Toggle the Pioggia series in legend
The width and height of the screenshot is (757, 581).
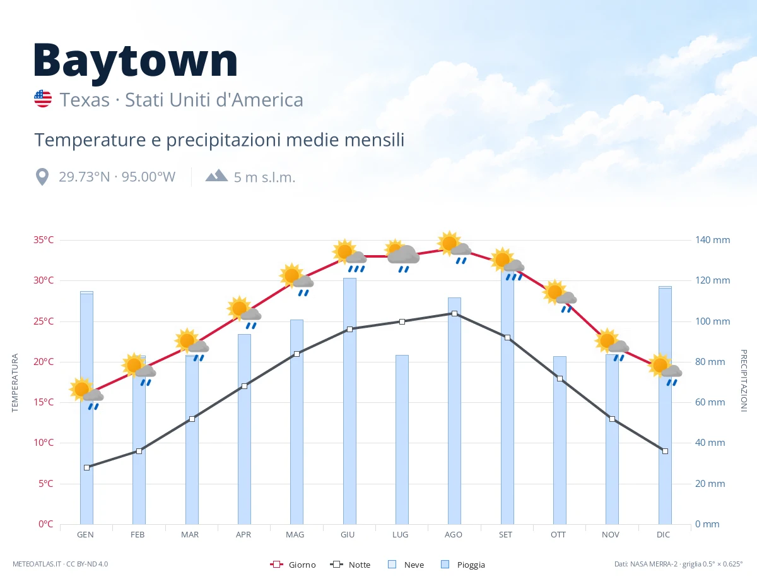463,565
